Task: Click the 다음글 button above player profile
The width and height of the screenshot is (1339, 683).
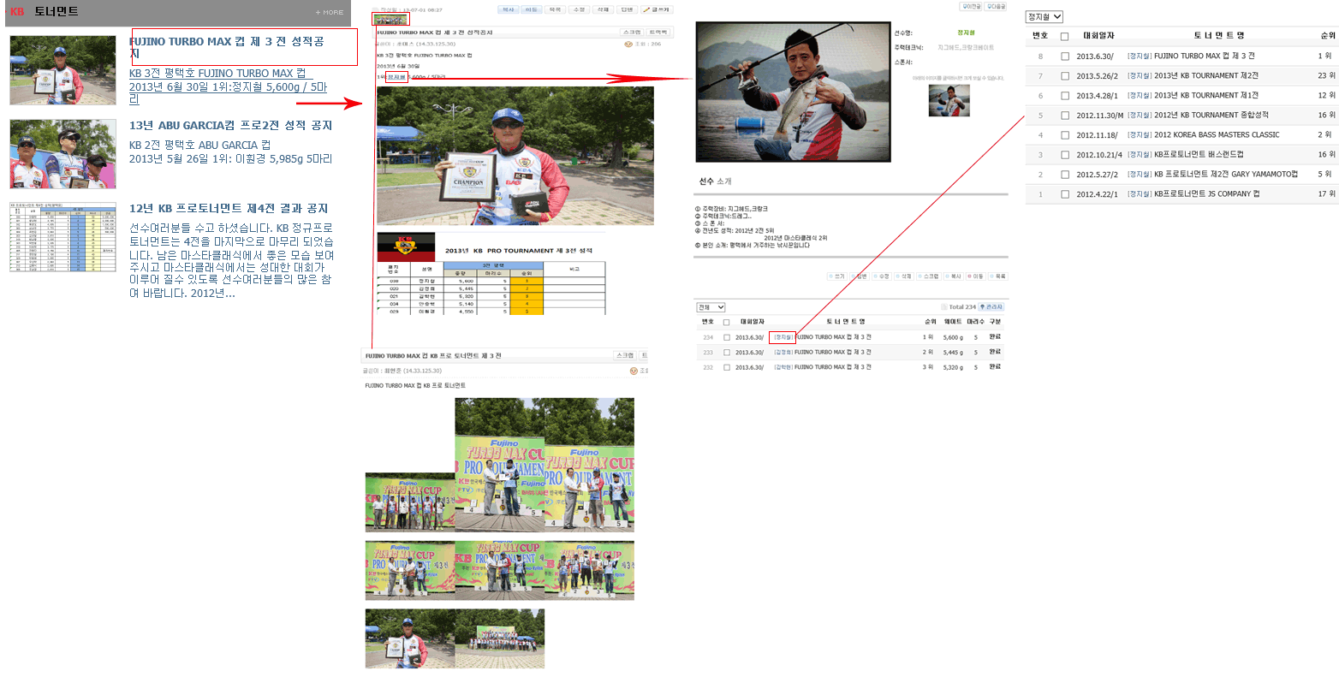Action: click(x=996, y=6)
